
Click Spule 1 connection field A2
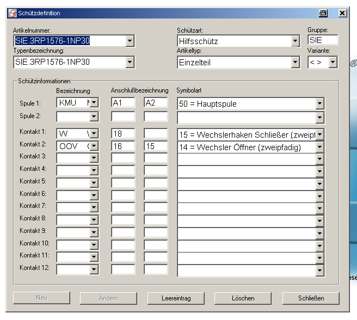(156, 102)
